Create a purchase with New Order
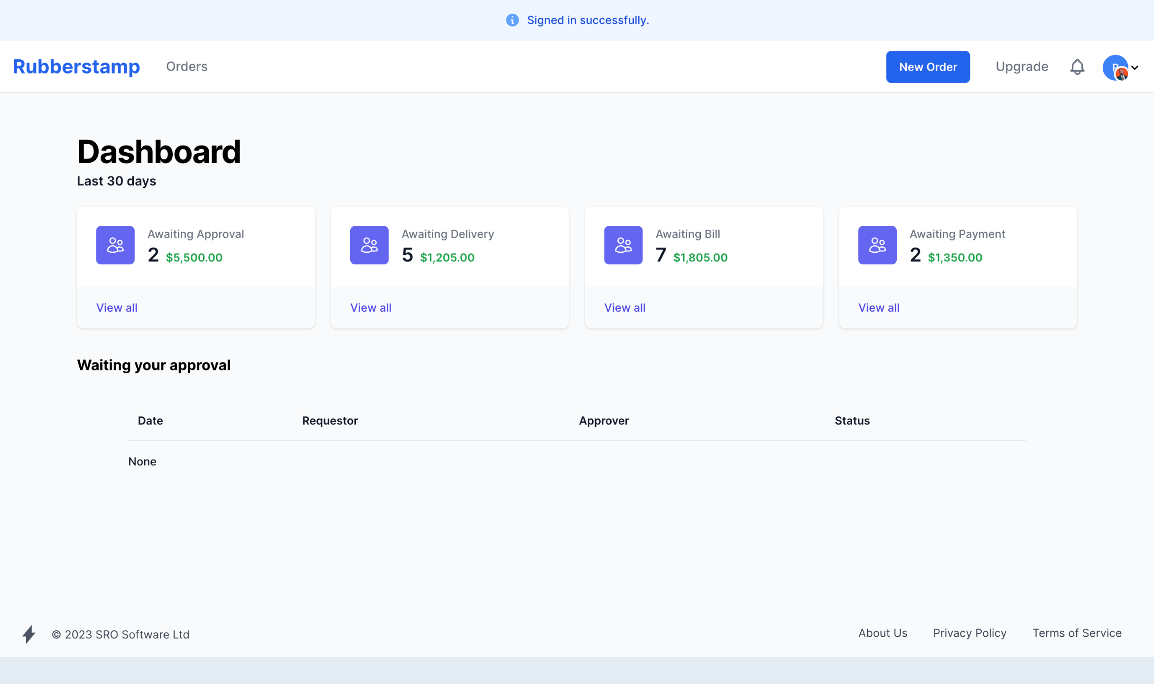The image size is (1154, 684). (x=928, y=66)
